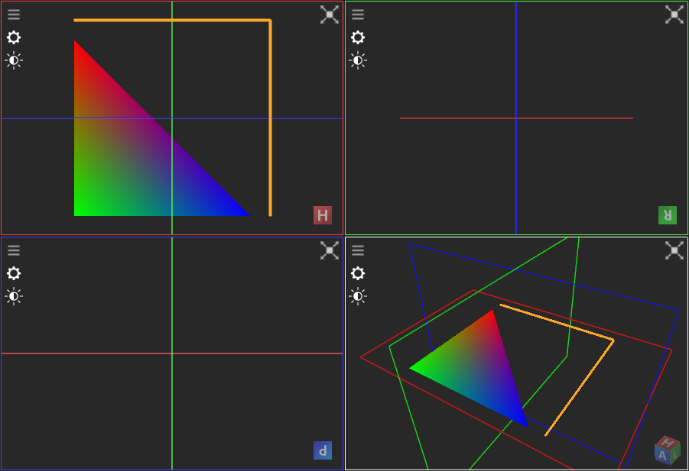689x471 pixels.
Task: Toggle brightness/contrast icon in top-right view
Action: (358, 60)
